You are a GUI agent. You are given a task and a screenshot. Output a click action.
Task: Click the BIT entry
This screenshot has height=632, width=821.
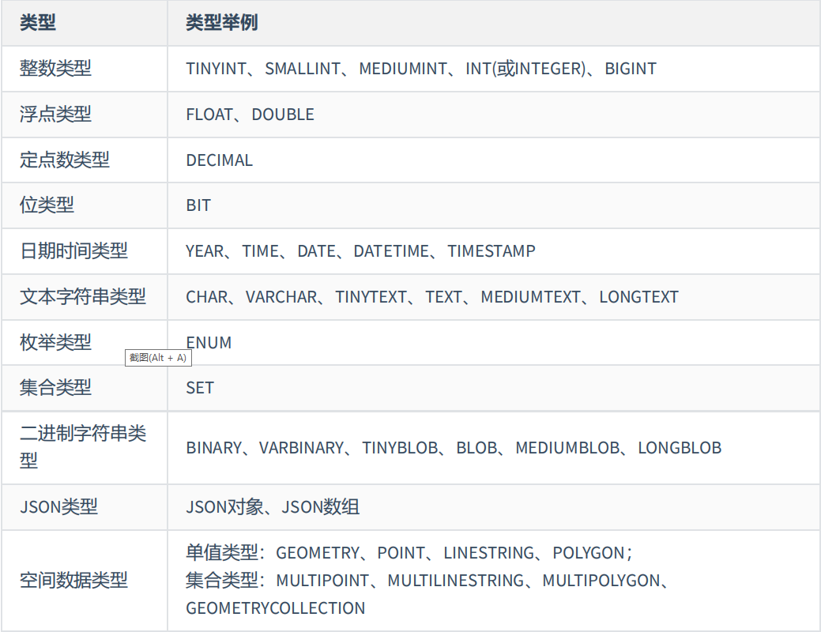[198, 205]
